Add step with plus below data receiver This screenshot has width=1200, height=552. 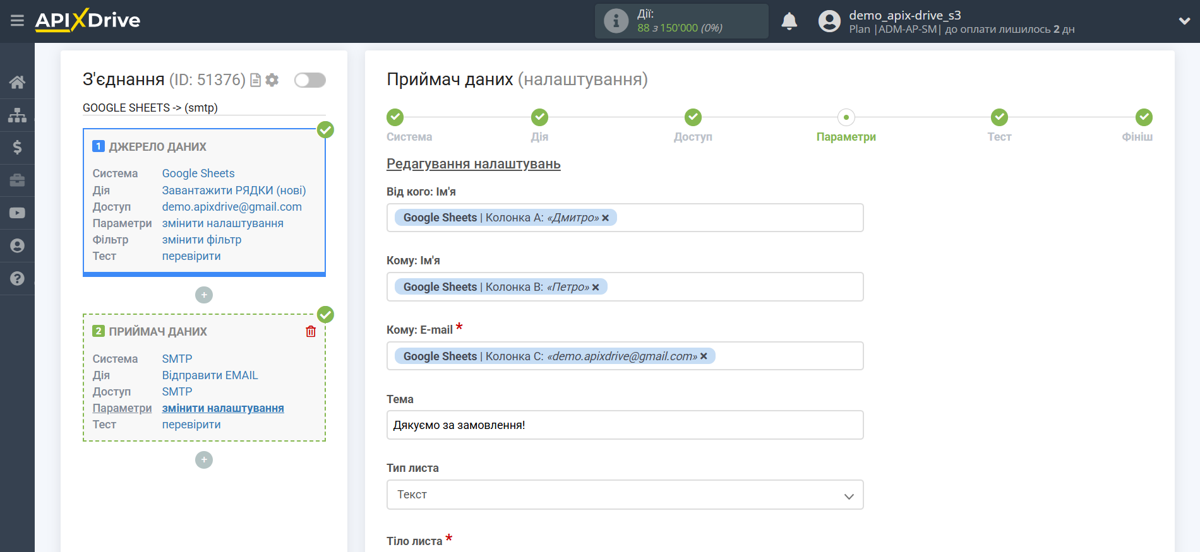[x=204, y=460]
